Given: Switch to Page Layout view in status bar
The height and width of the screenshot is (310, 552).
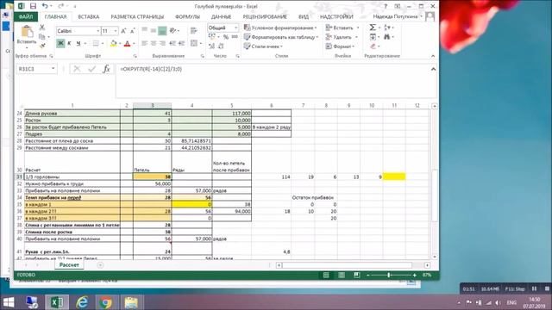Looking at the screenshot, I should (342, 275).
